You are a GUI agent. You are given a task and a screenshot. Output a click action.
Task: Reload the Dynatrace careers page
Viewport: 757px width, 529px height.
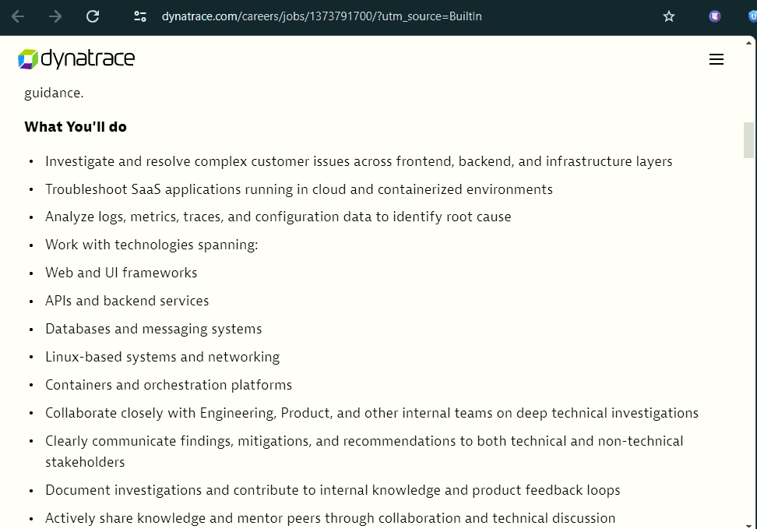[x=93, y=16]
